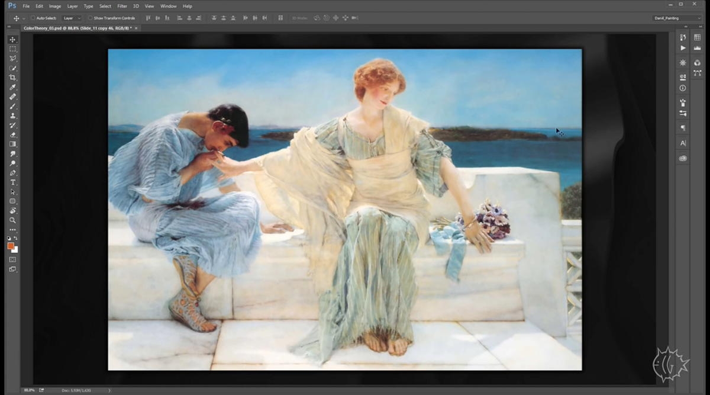Select the Hand tool
The width and height of the screenshot is (710, 395).
click(12, 211)
